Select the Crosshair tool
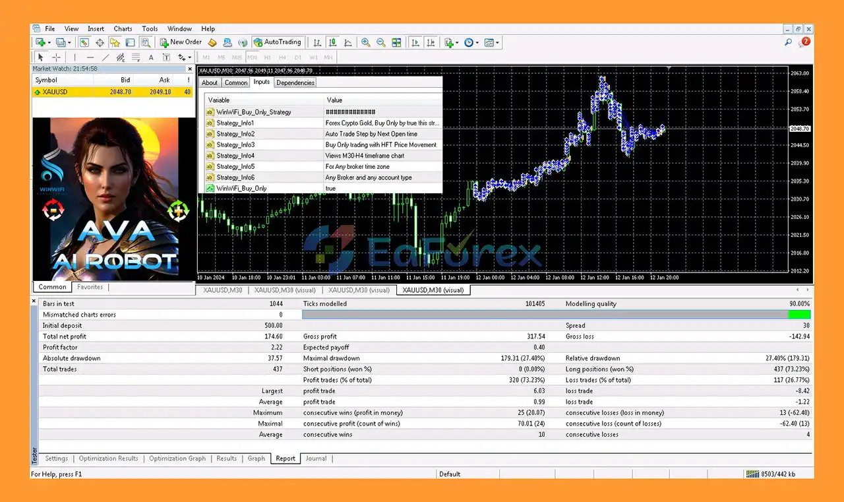Image resolution: width=844 pixels, height=502 pixels. tap(56, 57)
